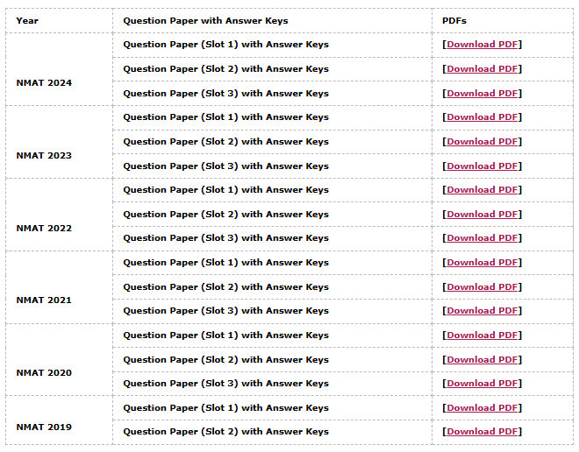Open NMAT 2023 Slot 2 Download PDF link
The height and width of the screenshot is (452, 579).
pyautogui.click(x=482, y=142)
